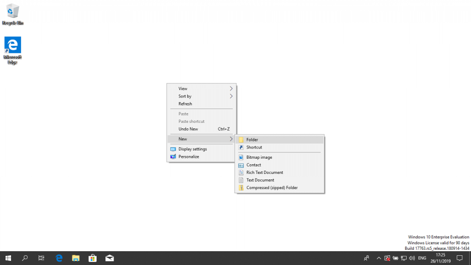Click the Text Document page icon
The width and height of the screenshot is (471, 265).
click(241, 180)
